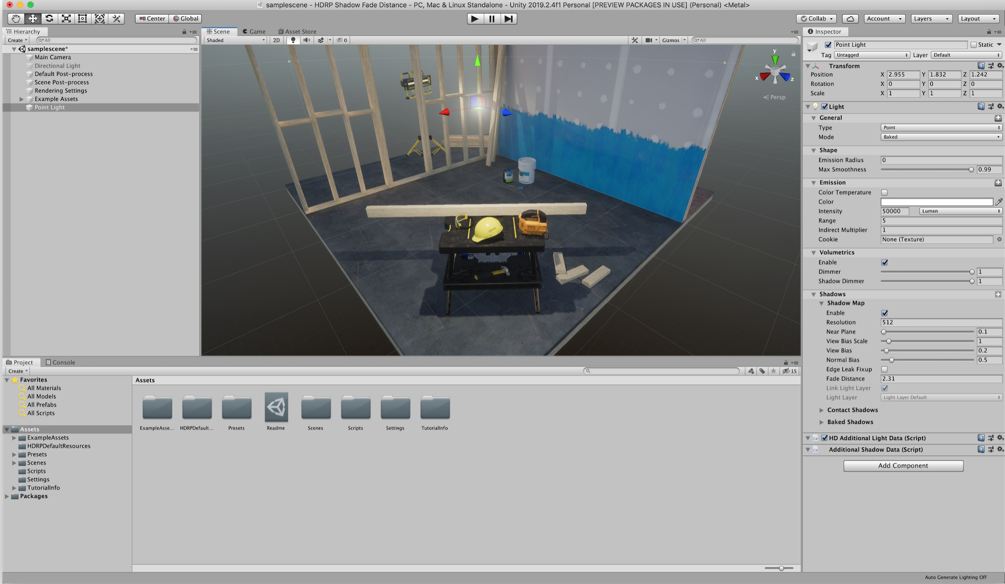Enable Edge Leak Fixup

[x=885, y=369]
